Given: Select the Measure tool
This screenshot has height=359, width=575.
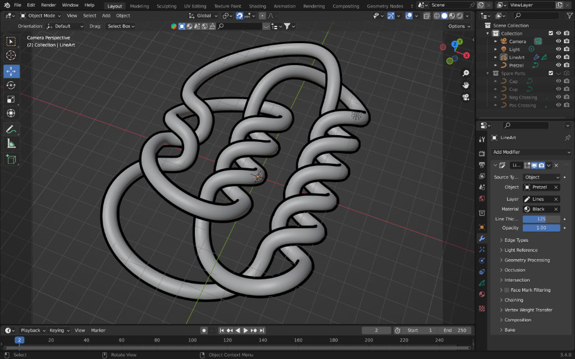Looking at the screenshot, I should pyautogui.click(x=11, y=144).
